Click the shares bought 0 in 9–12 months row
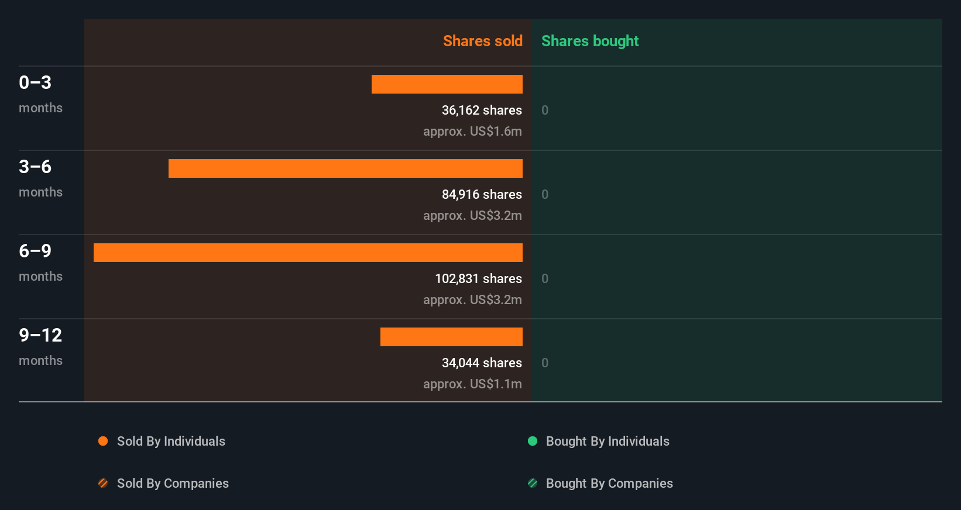The width and height of the screenshot is (961, 510). [x=545, y=363]
